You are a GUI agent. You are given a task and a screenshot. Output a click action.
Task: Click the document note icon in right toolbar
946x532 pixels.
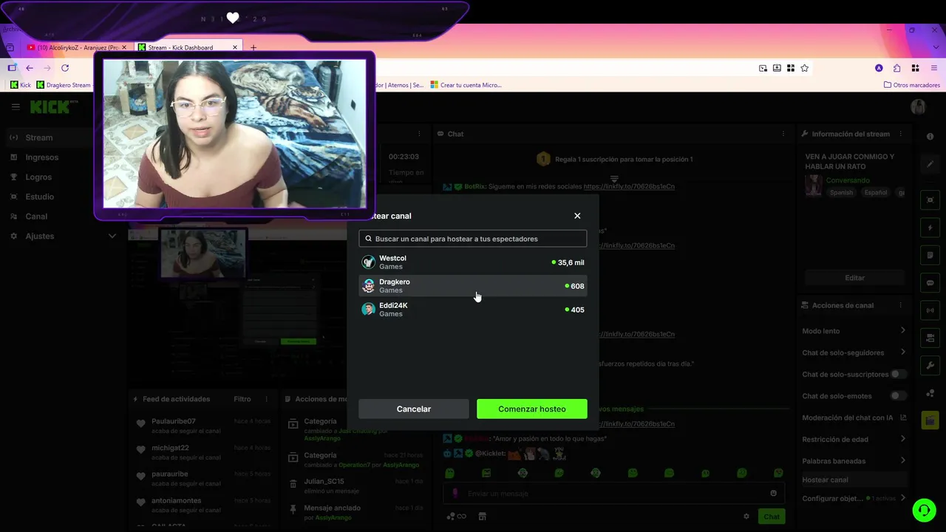tap(930, 255)
